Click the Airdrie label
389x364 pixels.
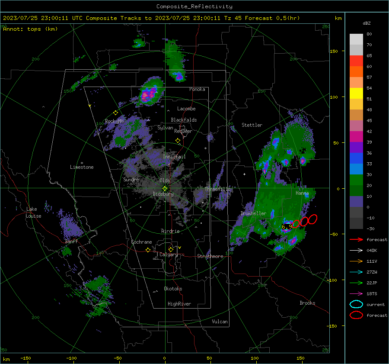pos(170,231)
